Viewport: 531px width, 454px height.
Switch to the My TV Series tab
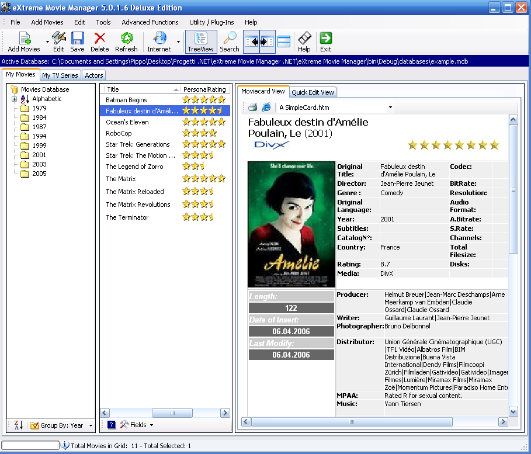coord(60,75)
